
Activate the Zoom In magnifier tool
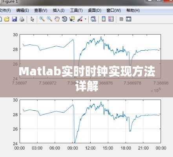pyautogui.click(x=42, y=19)
